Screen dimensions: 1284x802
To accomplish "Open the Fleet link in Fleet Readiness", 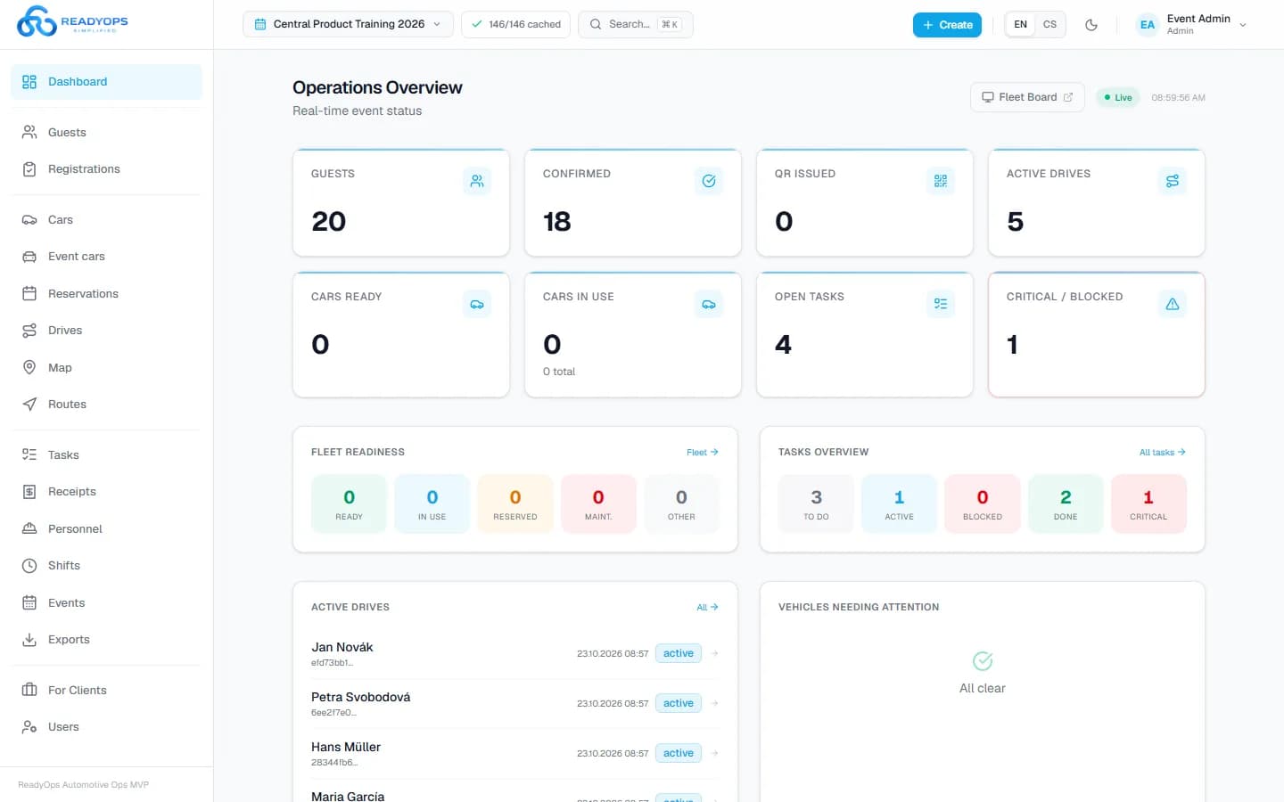I will [x=703, y=453].
